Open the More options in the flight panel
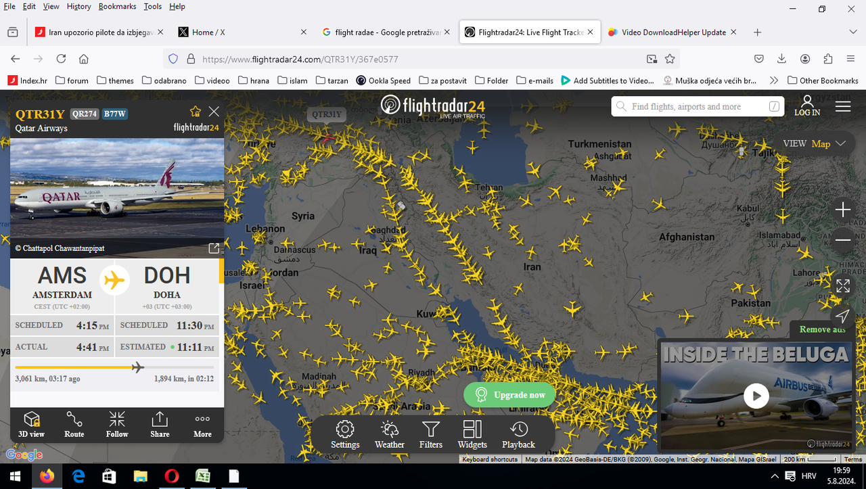The width and height of the screenshot is (866, 489). coord(202,425)
